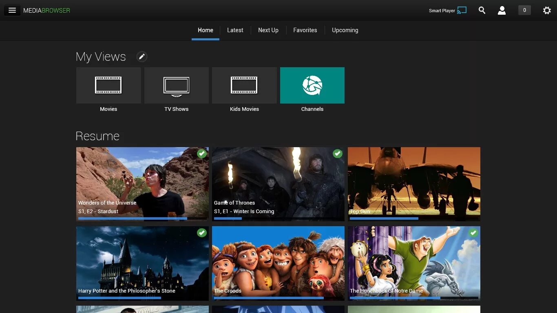Click the Top Gun progress bar
The width and height of the screenshot is (557, 313).
(414, 218)
